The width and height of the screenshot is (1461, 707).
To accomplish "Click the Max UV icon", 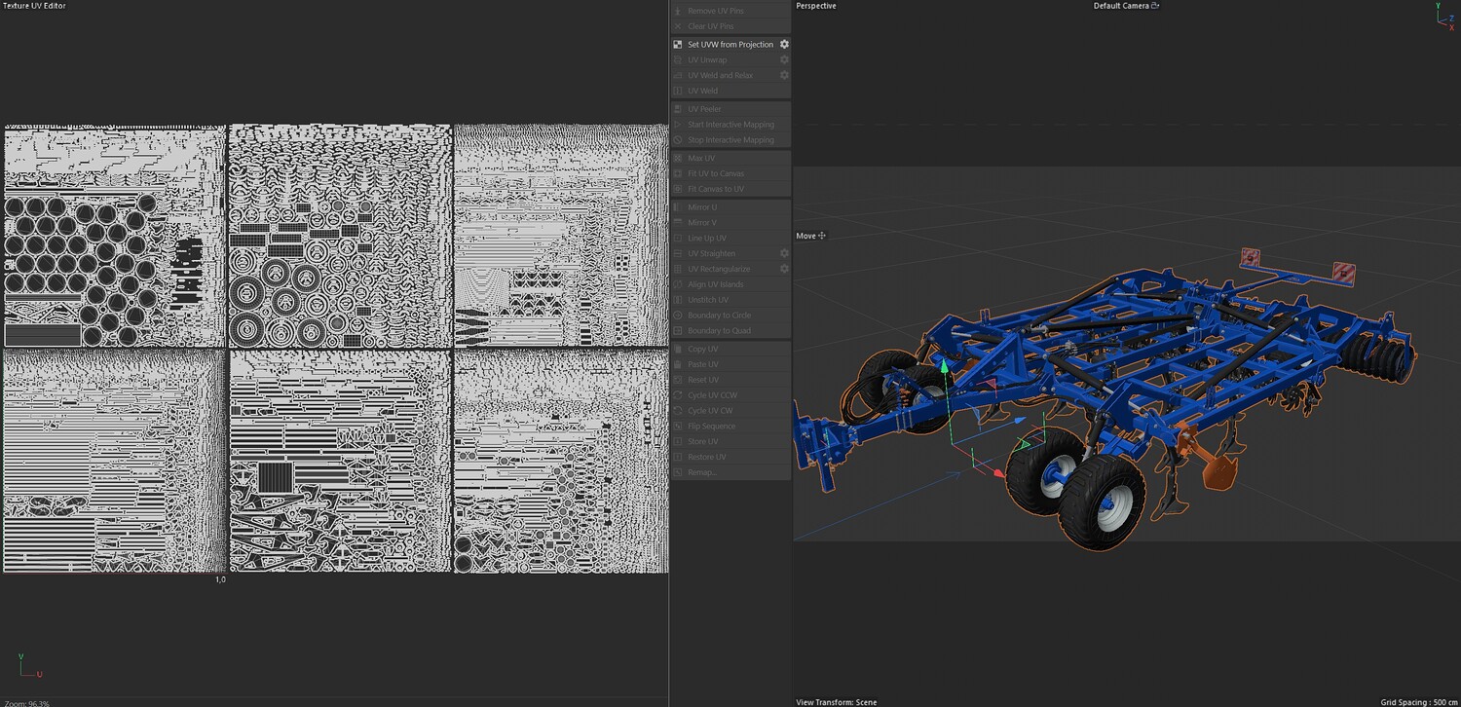I will click(678, 158).
